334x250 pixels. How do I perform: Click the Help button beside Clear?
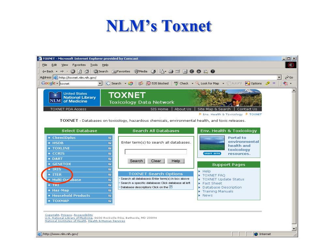click(x=176, y=161)
